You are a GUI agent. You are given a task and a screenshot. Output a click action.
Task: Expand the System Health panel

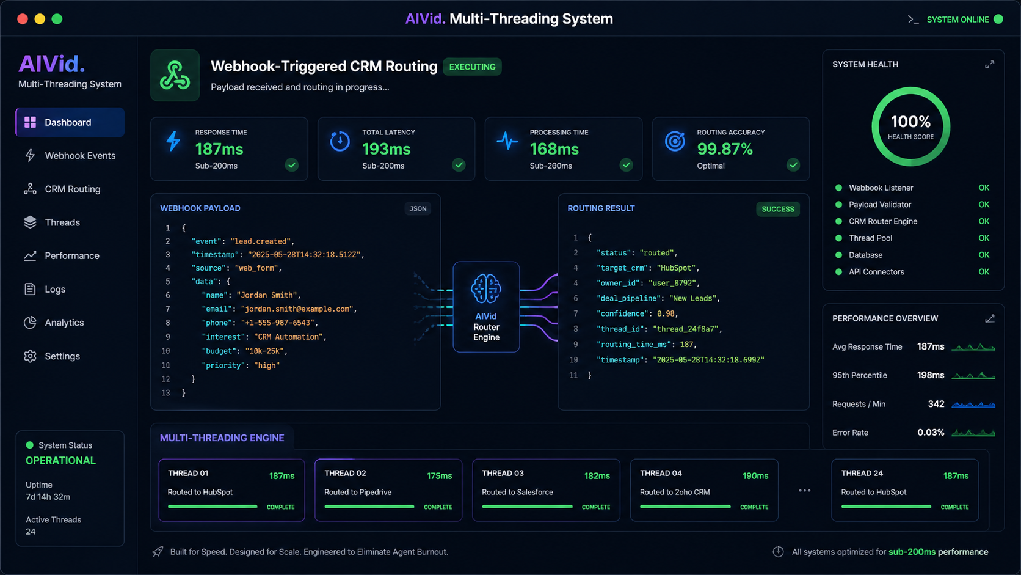(990, 64)
